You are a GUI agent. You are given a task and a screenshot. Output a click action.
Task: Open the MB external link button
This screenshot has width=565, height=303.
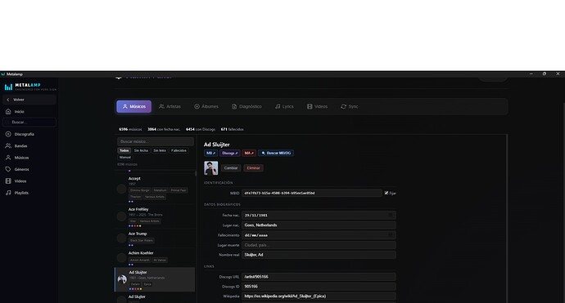[x=210, y=153]
